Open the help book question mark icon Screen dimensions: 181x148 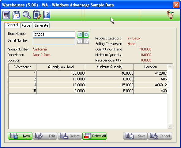pos(47,15)
